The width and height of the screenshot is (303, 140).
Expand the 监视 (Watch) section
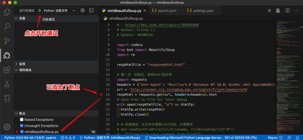tap(56, 64)
